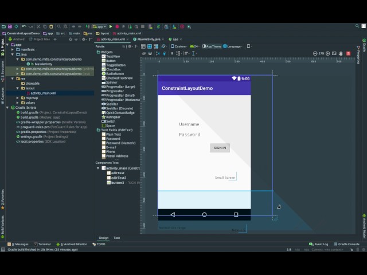Open the AppTheme selector
Image resolution: width=367 pixels, height=275 pixels.
(x=212, y=46)
